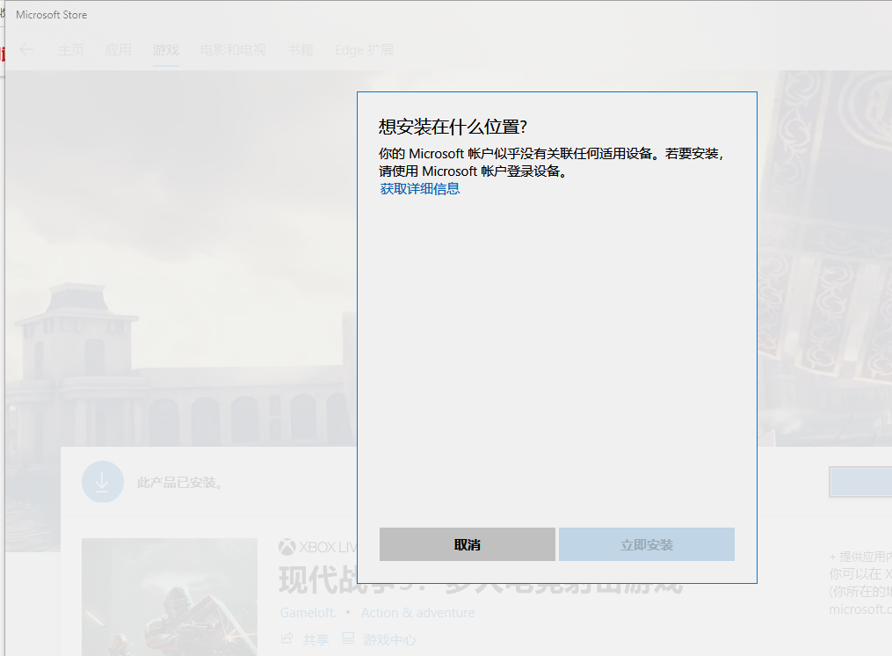Go to the 书籍 tab
Viewport: 892px width, 656px height.
coord(301,50)
